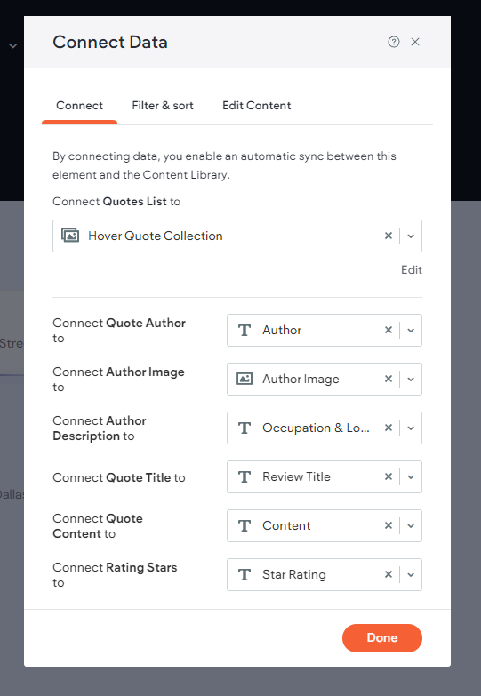The image size is (481, 696).
Task: Select the Connect tab
Action: tap(79, 106)
